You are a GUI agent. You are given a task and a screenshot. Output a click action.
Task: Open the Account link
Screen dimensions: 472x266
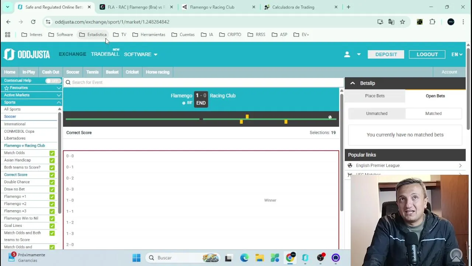pyautogui.click(x=450, y=72)
